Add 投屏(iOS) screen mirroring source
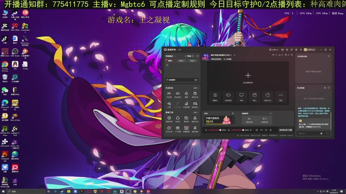 coord(268,97)
